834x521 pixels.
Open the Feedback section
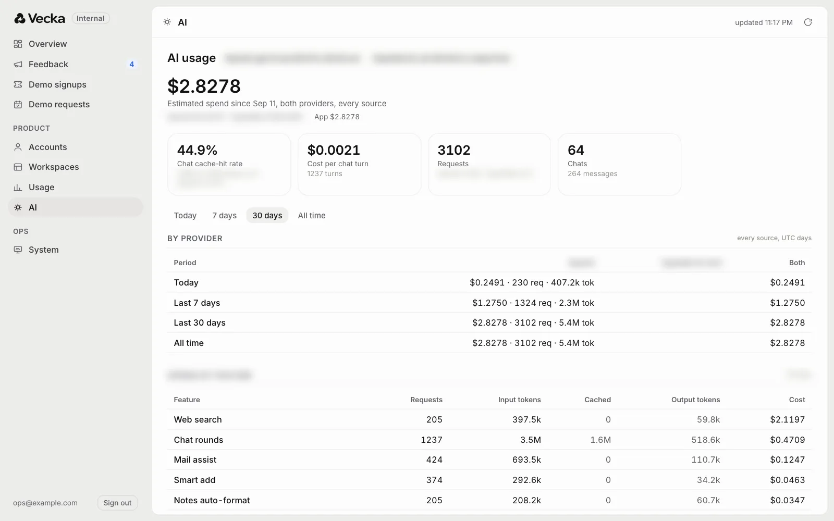coord(76,64)
